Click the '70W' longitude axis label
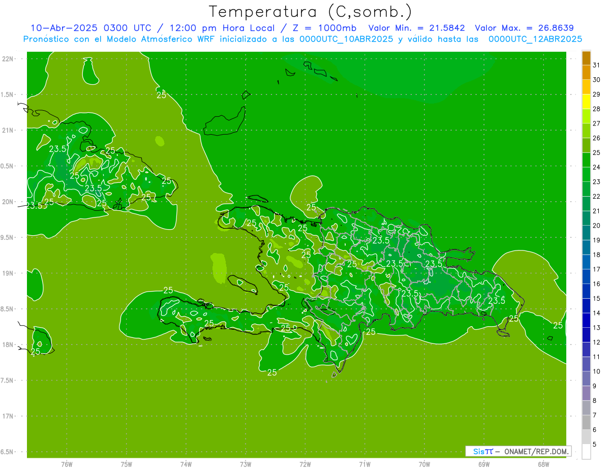 424,464
